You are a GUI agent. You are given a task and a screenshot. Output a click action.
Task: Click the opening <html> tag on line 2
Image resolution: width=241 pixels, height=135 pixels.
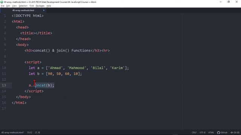tap(18, 22)
